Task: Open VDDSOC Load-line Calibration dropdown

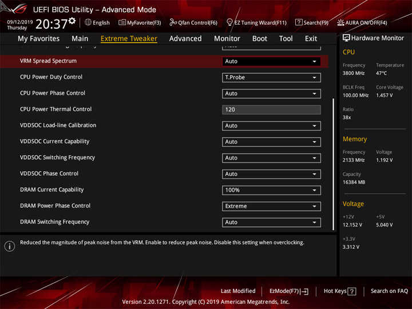Action: 271,126
